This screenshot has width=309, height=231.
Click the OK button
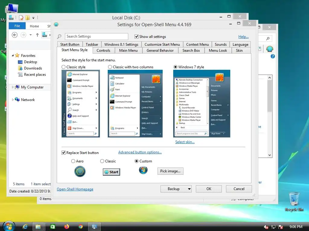coord(209,189)
